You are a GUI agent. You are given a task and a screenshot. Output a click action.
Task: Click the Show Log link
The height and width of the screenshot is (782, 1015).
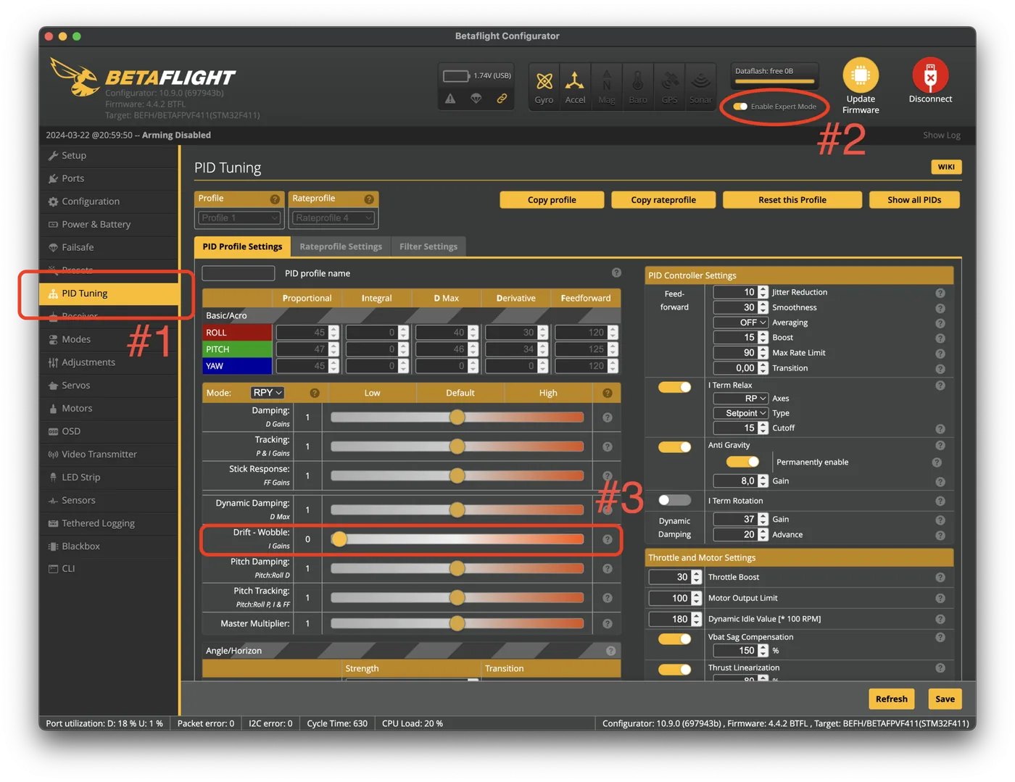tap(941, 135)
